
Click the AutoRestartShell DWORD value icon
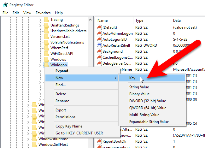pyautogui.click(x=99, y=45)
